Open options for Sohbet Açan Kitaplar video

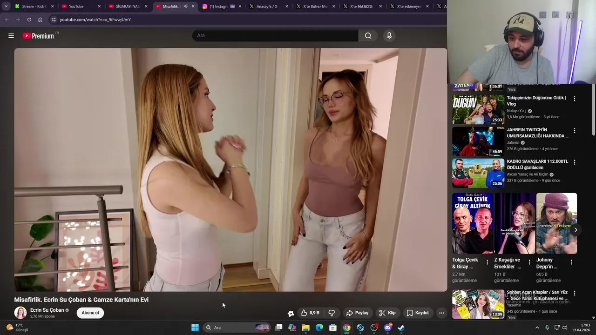tap(575, 293)
